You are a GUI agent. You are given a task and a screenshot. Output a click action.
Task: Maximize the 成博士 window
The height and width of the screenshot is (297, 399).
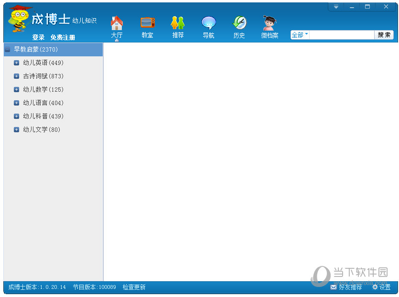[367, 7]
